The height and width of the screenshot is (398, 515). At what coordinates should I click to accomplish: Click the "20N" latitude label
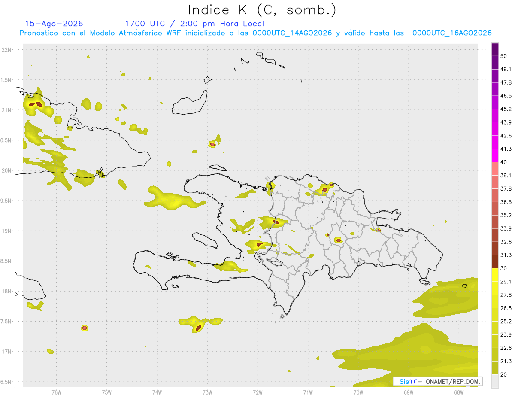click(x=7, y=170)
